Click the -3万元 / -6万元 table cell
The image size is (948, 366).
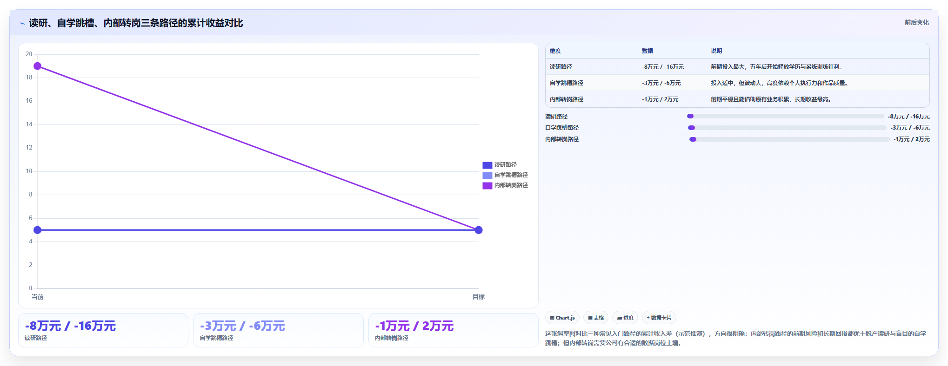(661, 83)
